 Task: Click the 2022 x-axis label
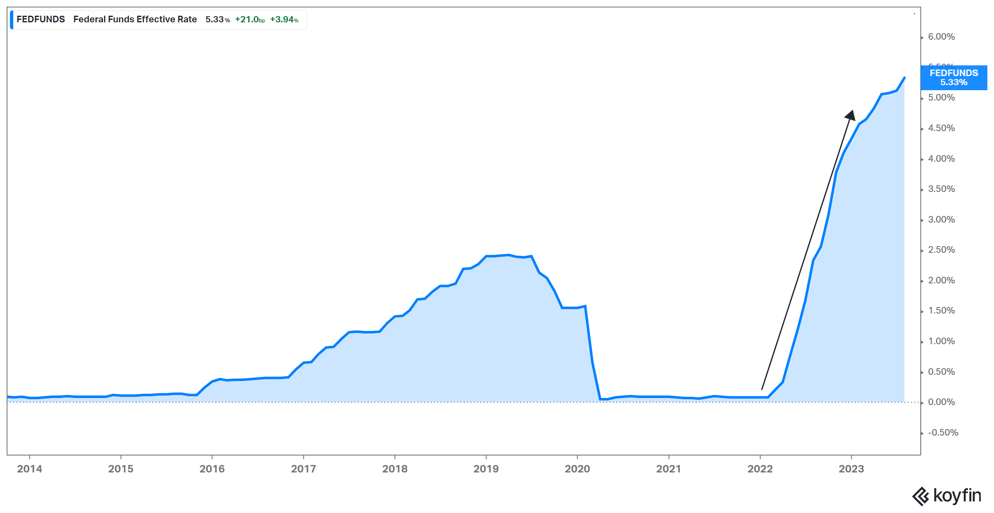(x=760, y=469)
